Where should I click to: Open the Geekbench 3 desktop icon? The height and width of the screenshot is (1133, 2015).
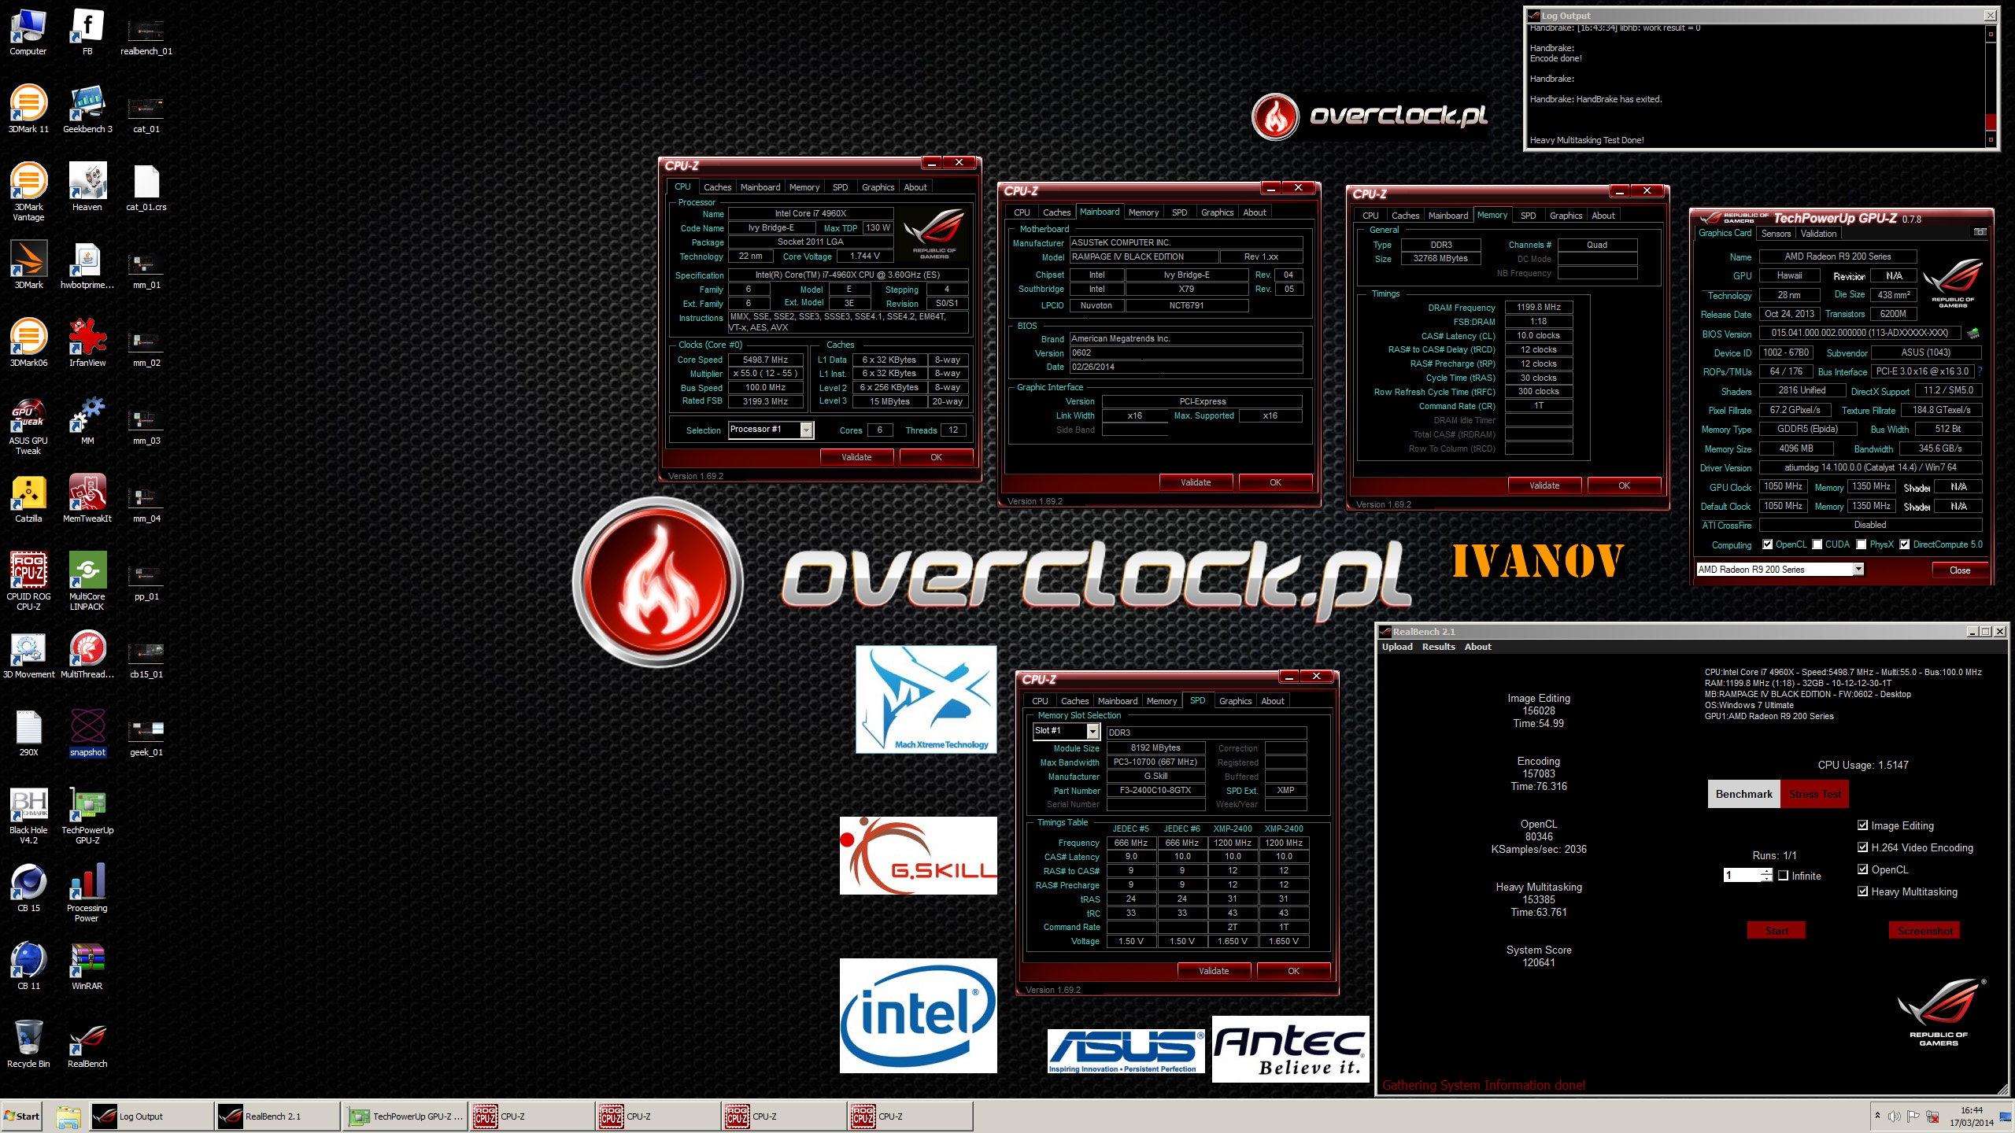tap(87, 109)
